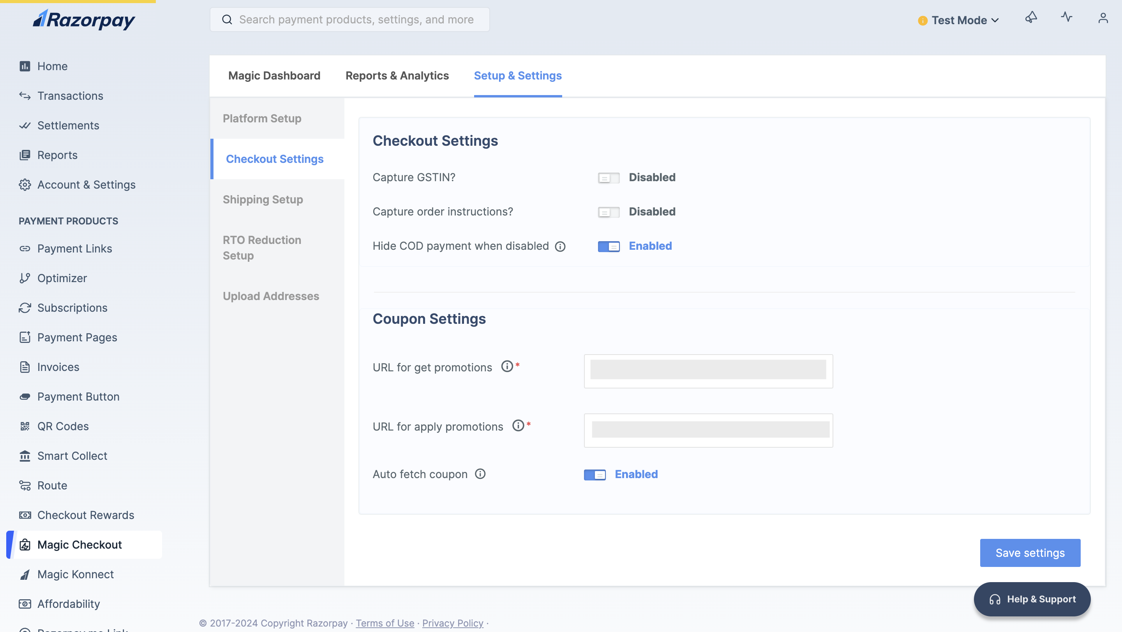Click the QR Codes icon
The width and height of the screenshot is (1122, 632).
(x=25, y=426)
